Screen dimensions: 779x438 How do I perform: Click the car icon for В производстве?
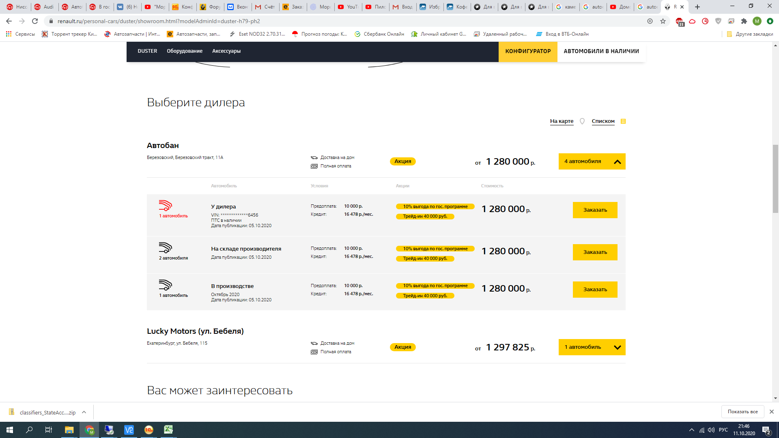[x=165, y=285]
